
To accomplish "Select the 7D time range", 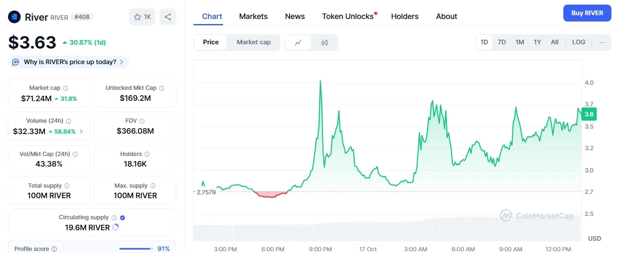I will pyautogui.click(x=502, y=42).
